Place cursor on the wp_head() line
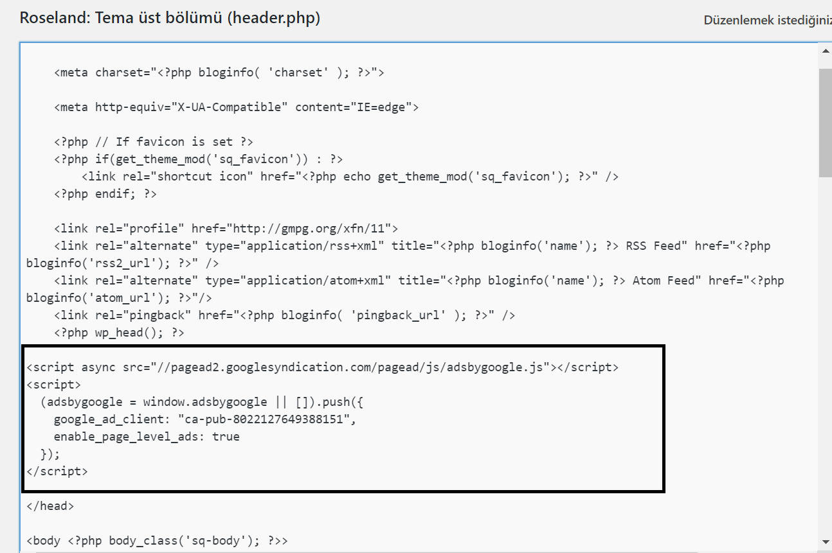Image resolution: width=832 pixels, height=553 pixels. tap(120, 333)
